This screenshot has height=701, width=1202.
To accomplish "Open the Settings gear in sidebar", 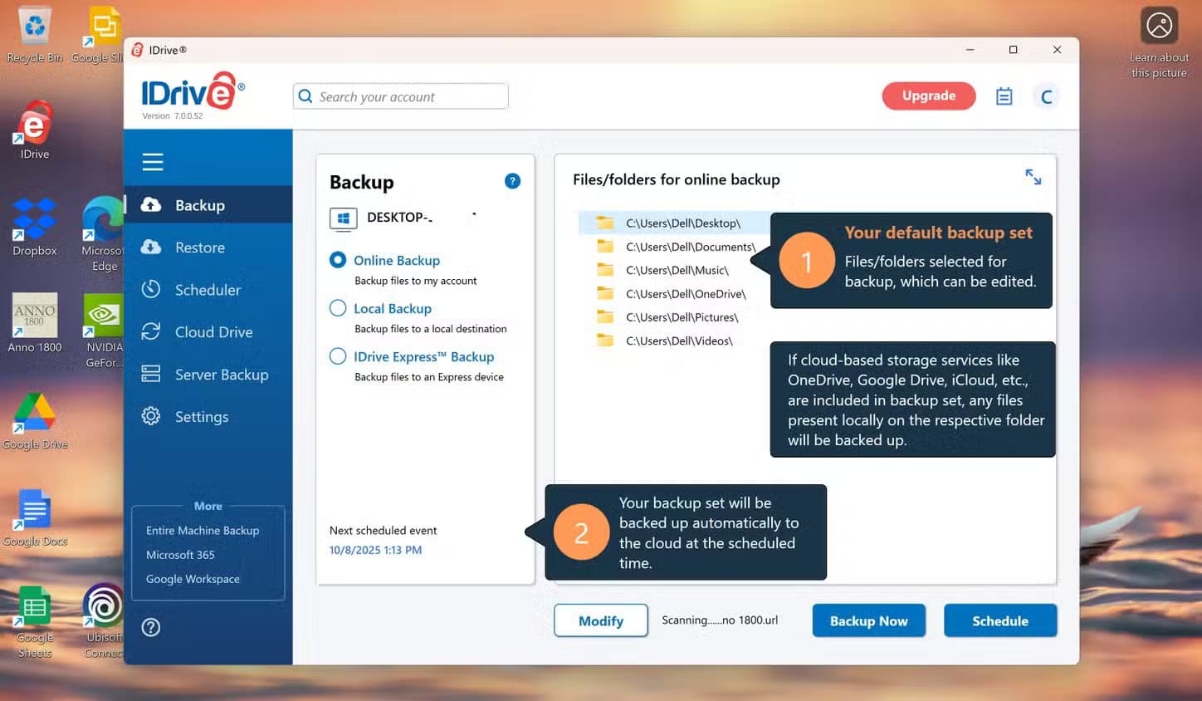I will coord(201,417).
